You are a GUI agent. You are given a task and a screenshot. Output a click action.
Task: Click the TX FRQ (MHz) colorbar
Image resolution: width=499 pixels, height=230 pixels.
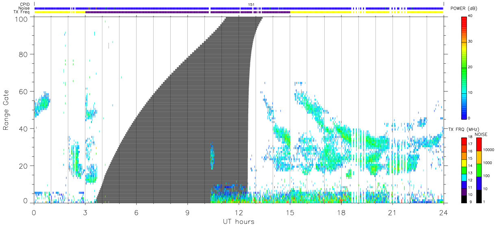coord(464,170)
